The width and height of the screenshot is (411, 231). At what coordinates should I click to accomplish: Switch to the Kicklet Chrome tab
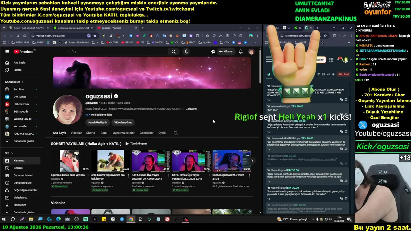(29, 28)
